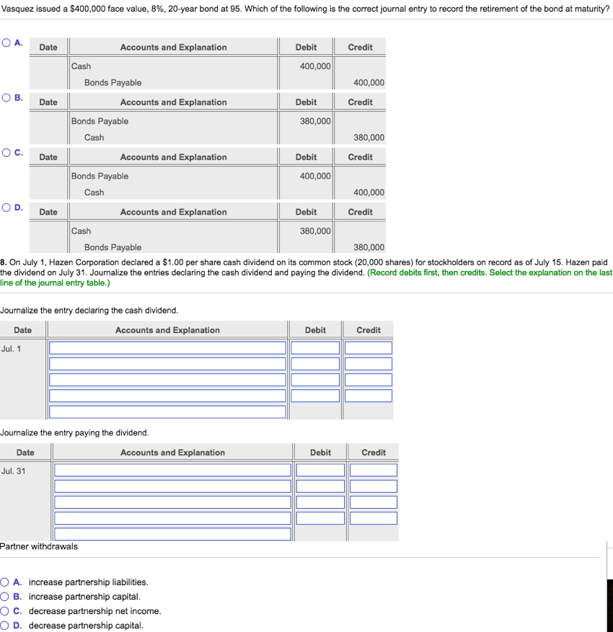Image resolution: width=613 pixels, height=632 pixels.
Task: Click third Credit field in Jul. 1 table
Action: pos(369,380)
